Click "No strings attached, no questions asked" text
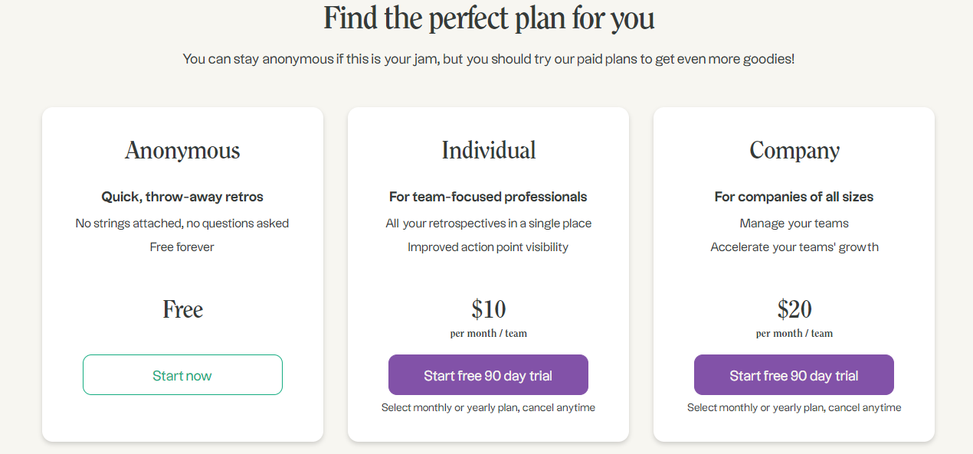973x454 pixels. tap(182, 224)
